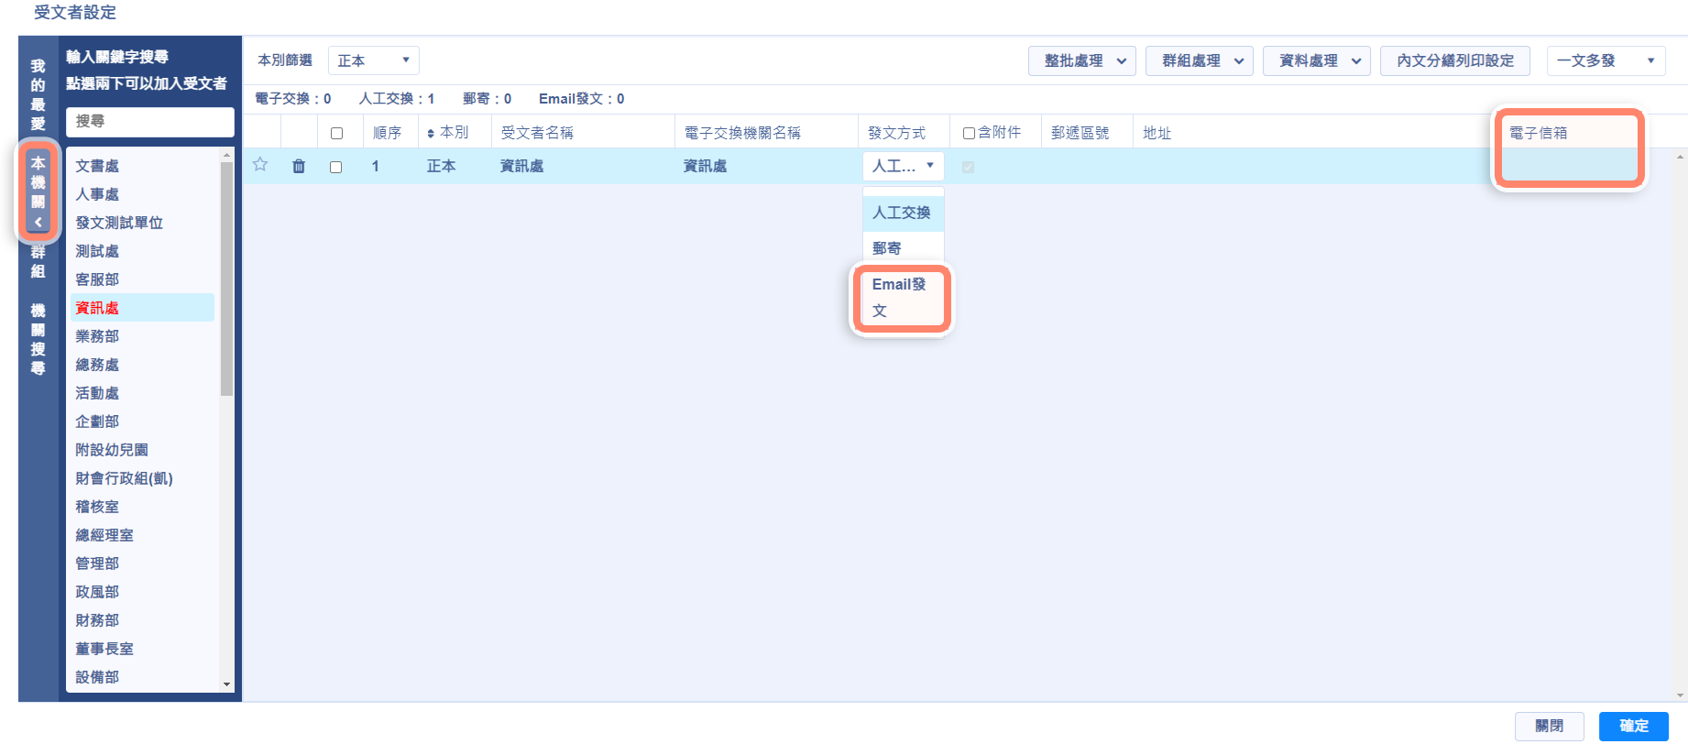Delete the 資訊處 recipient with trash icon
The image size is (1688, 744).
tap(299, 166)
